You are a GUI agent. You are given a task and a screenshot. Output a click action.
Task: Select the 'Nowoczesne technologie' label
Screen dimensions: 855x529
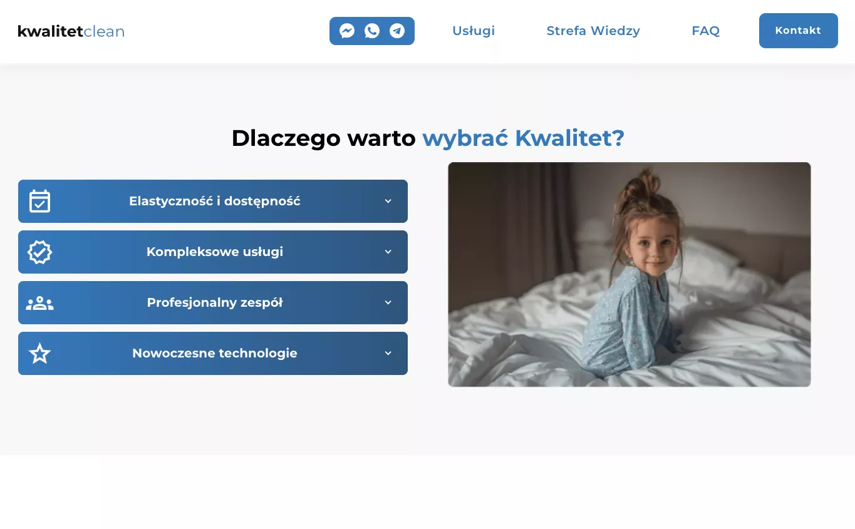[215, 353]
